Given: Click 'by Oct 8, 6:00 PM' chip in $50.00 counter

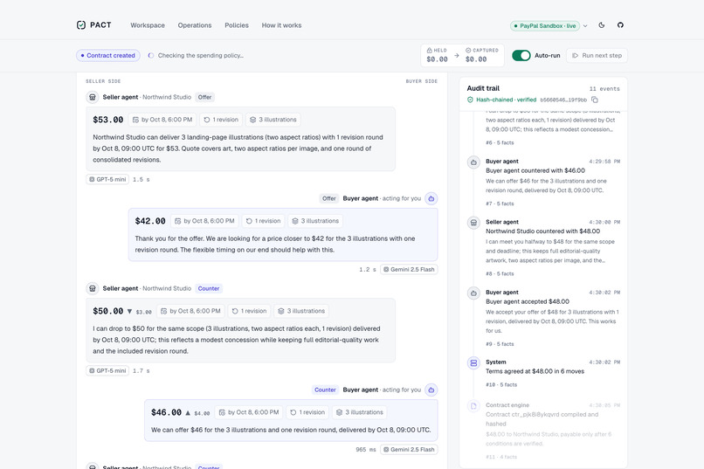Looking at the screenshot, I should (x=190, y=311).
